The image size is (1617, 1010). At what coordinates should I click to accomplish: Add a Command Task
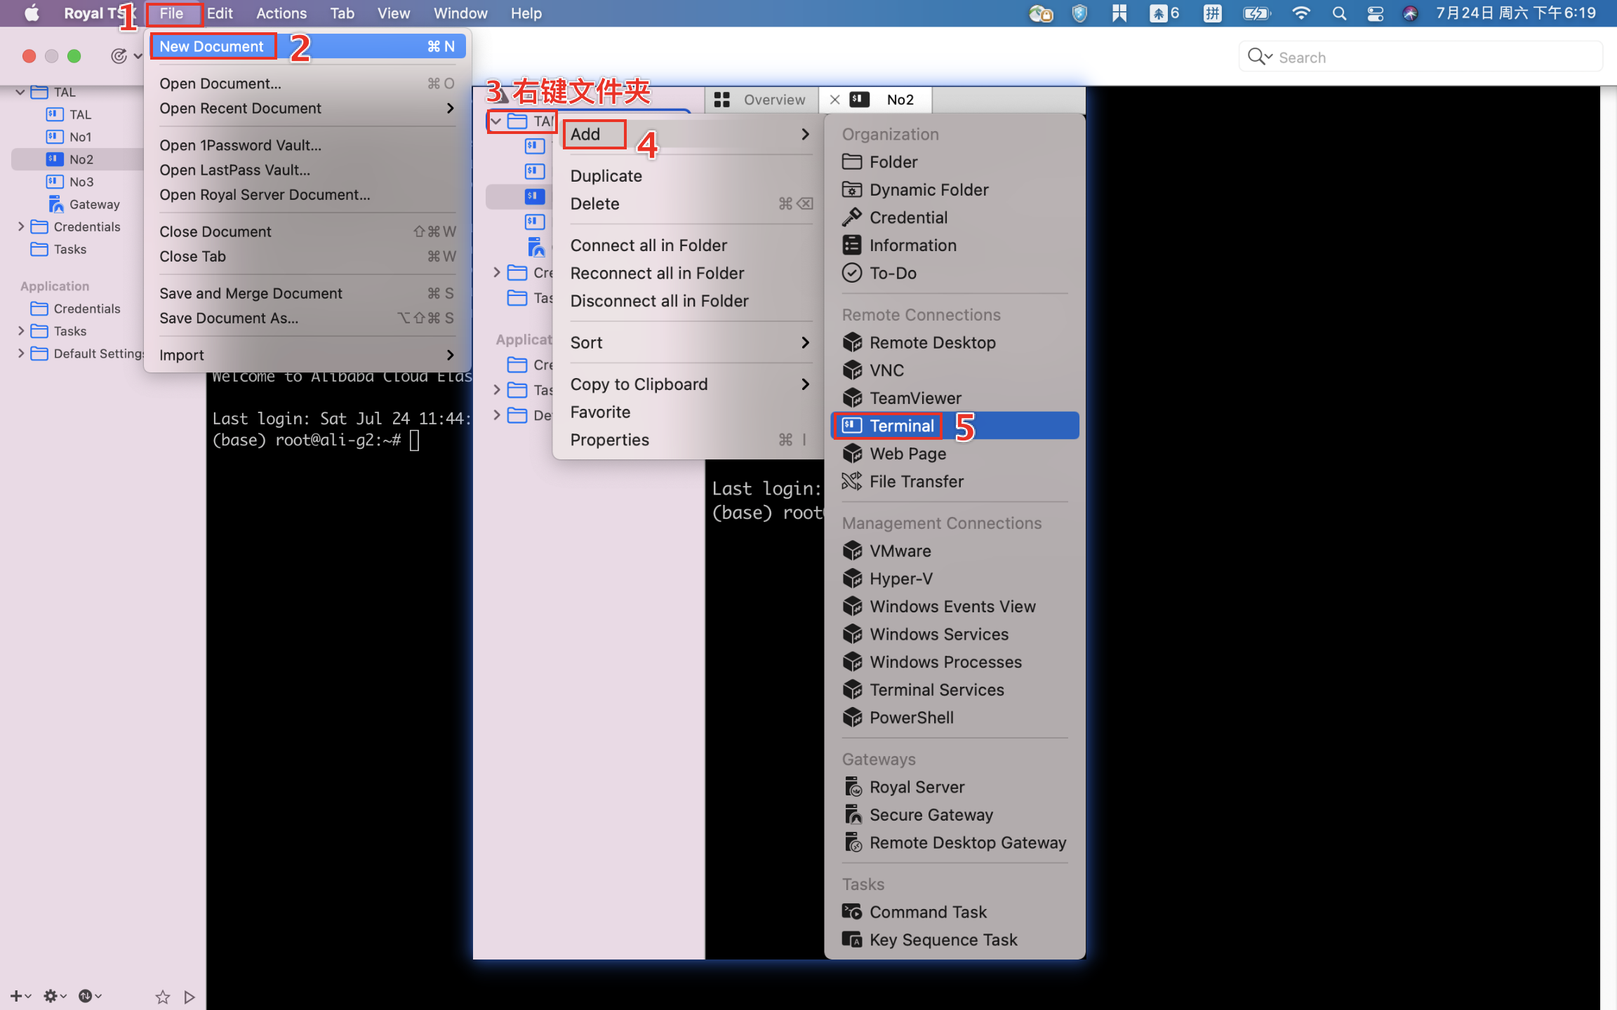pyautogui.click(x=954, y=912)
